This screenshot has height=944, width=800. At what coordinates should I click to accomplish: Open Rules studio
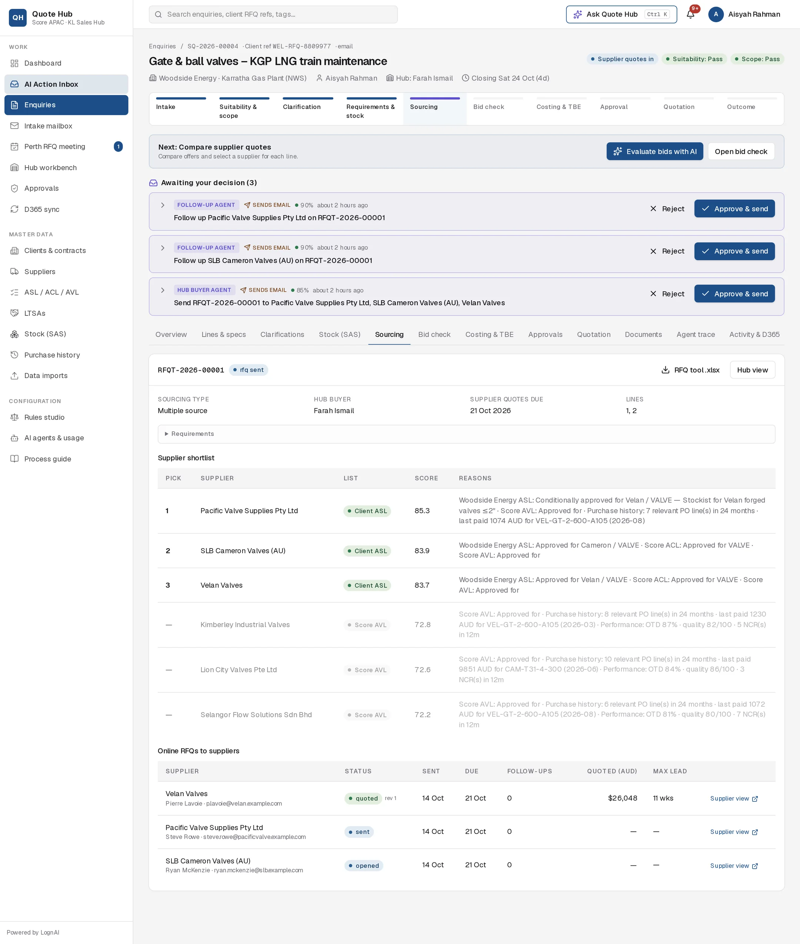(66, 417)
